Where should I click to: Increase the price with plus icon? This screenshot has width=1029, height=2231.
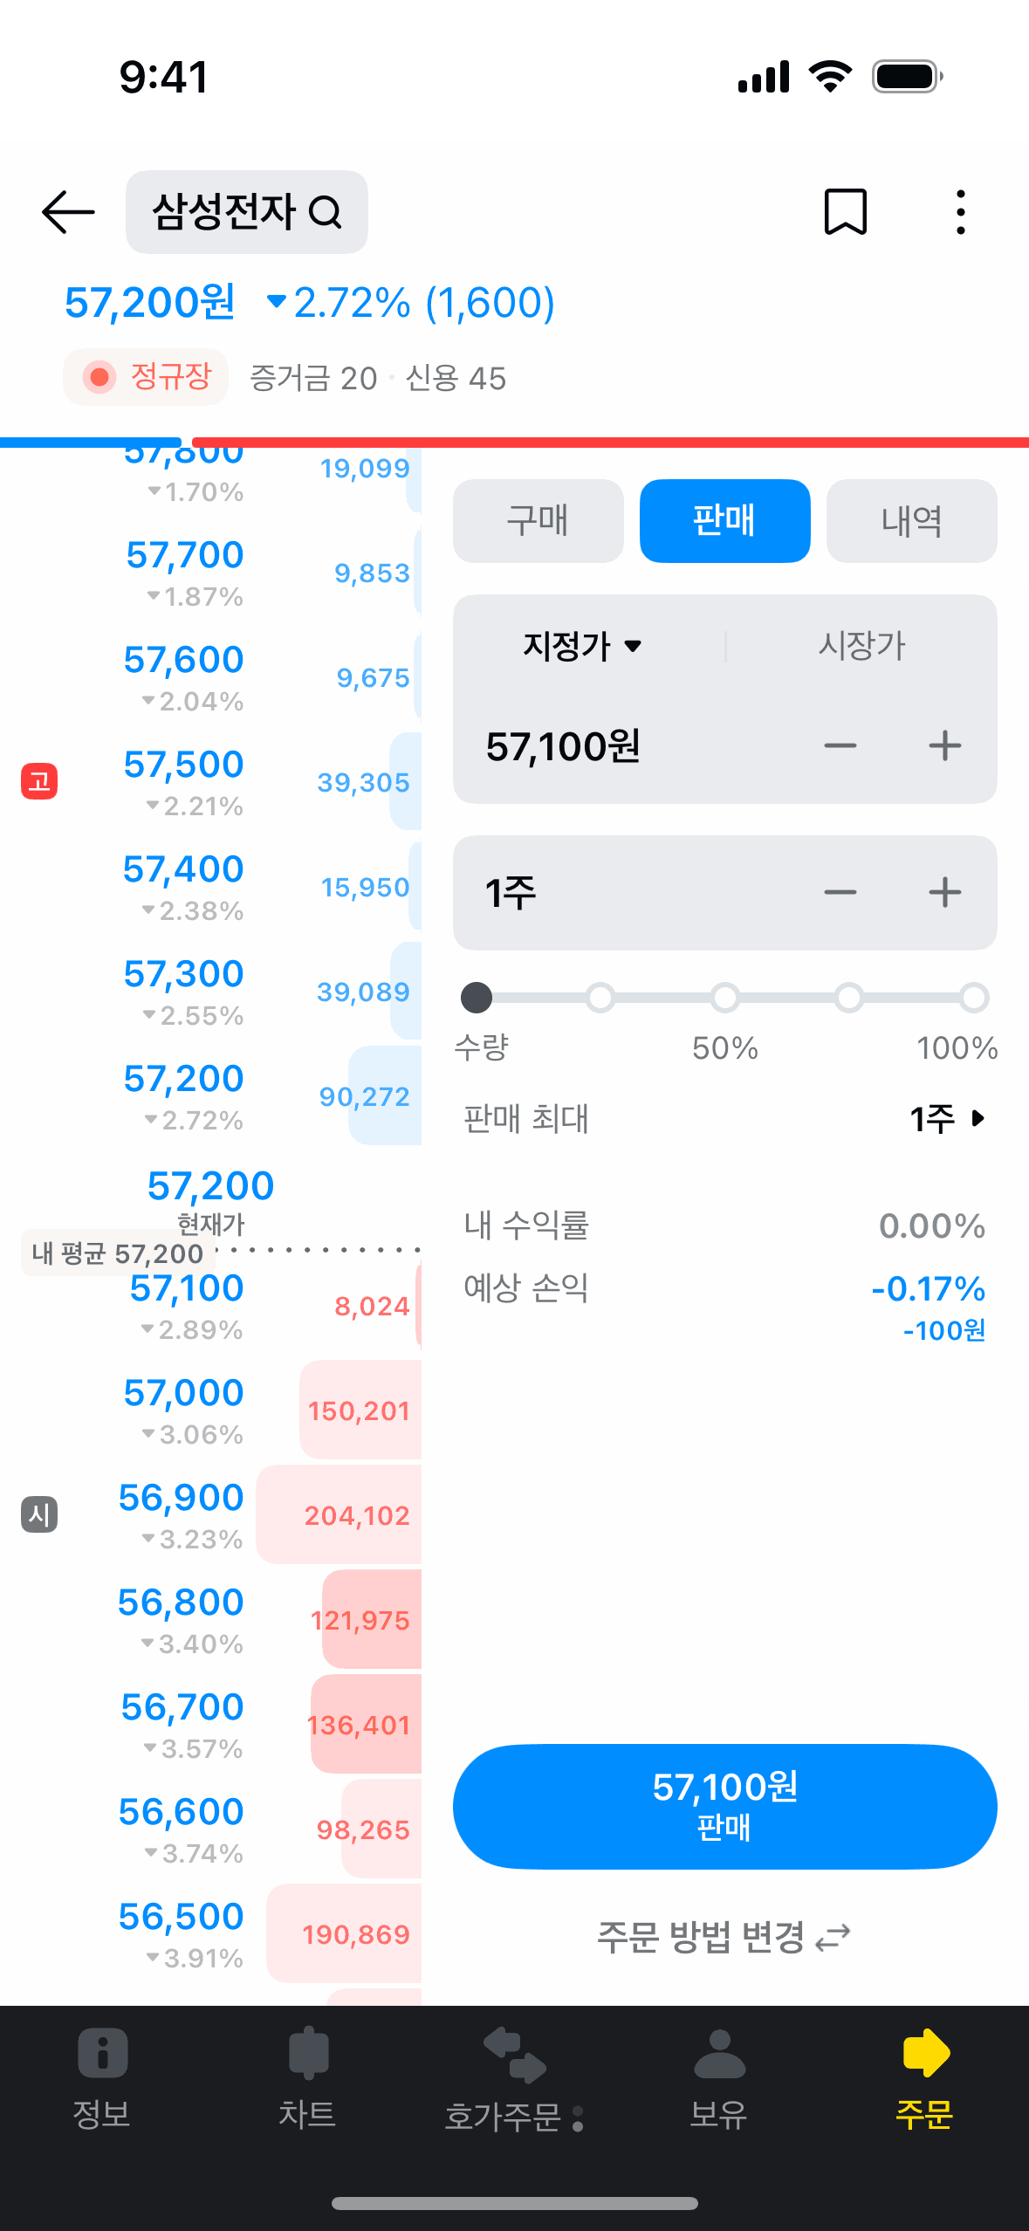click(x=944, y=746)
